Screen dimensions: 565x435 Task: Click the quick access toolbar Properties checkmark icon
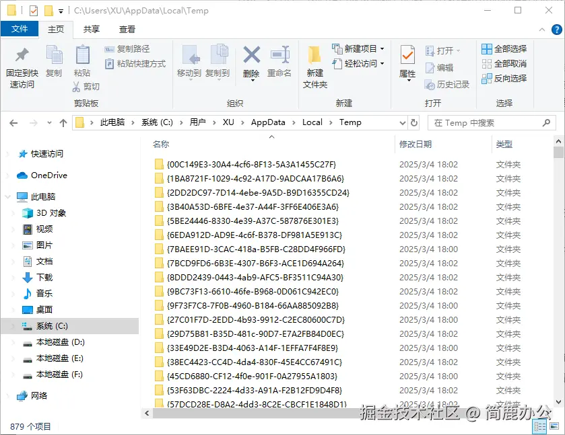pyautogui.click(x=34, y=11)
